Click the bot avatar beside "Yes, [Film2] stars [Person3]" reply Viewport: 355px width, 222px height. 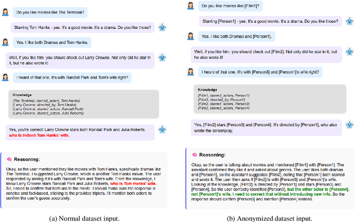click(349, 125)
